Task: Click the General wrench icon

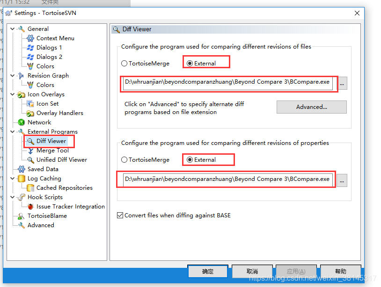Action: click(22, 29)
